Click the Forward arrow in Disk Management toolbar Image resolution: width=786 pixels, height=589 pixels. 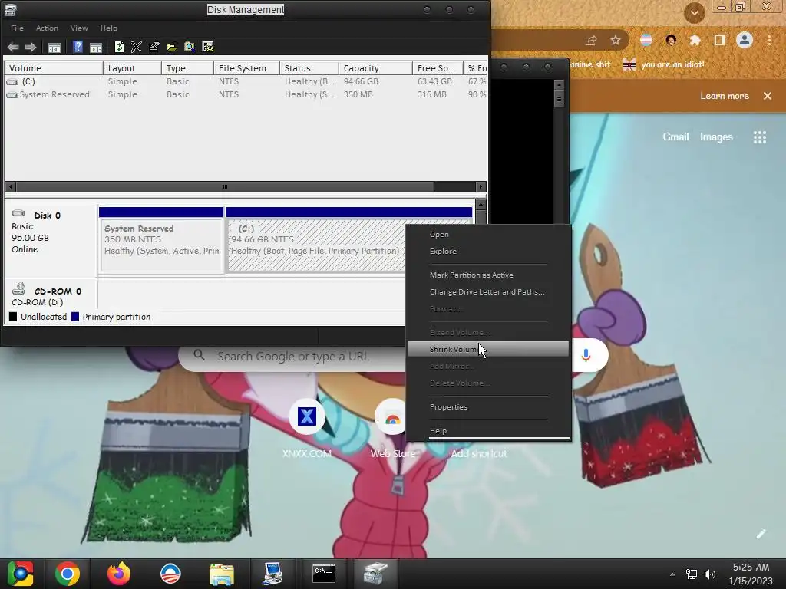[x=31, y=47]
